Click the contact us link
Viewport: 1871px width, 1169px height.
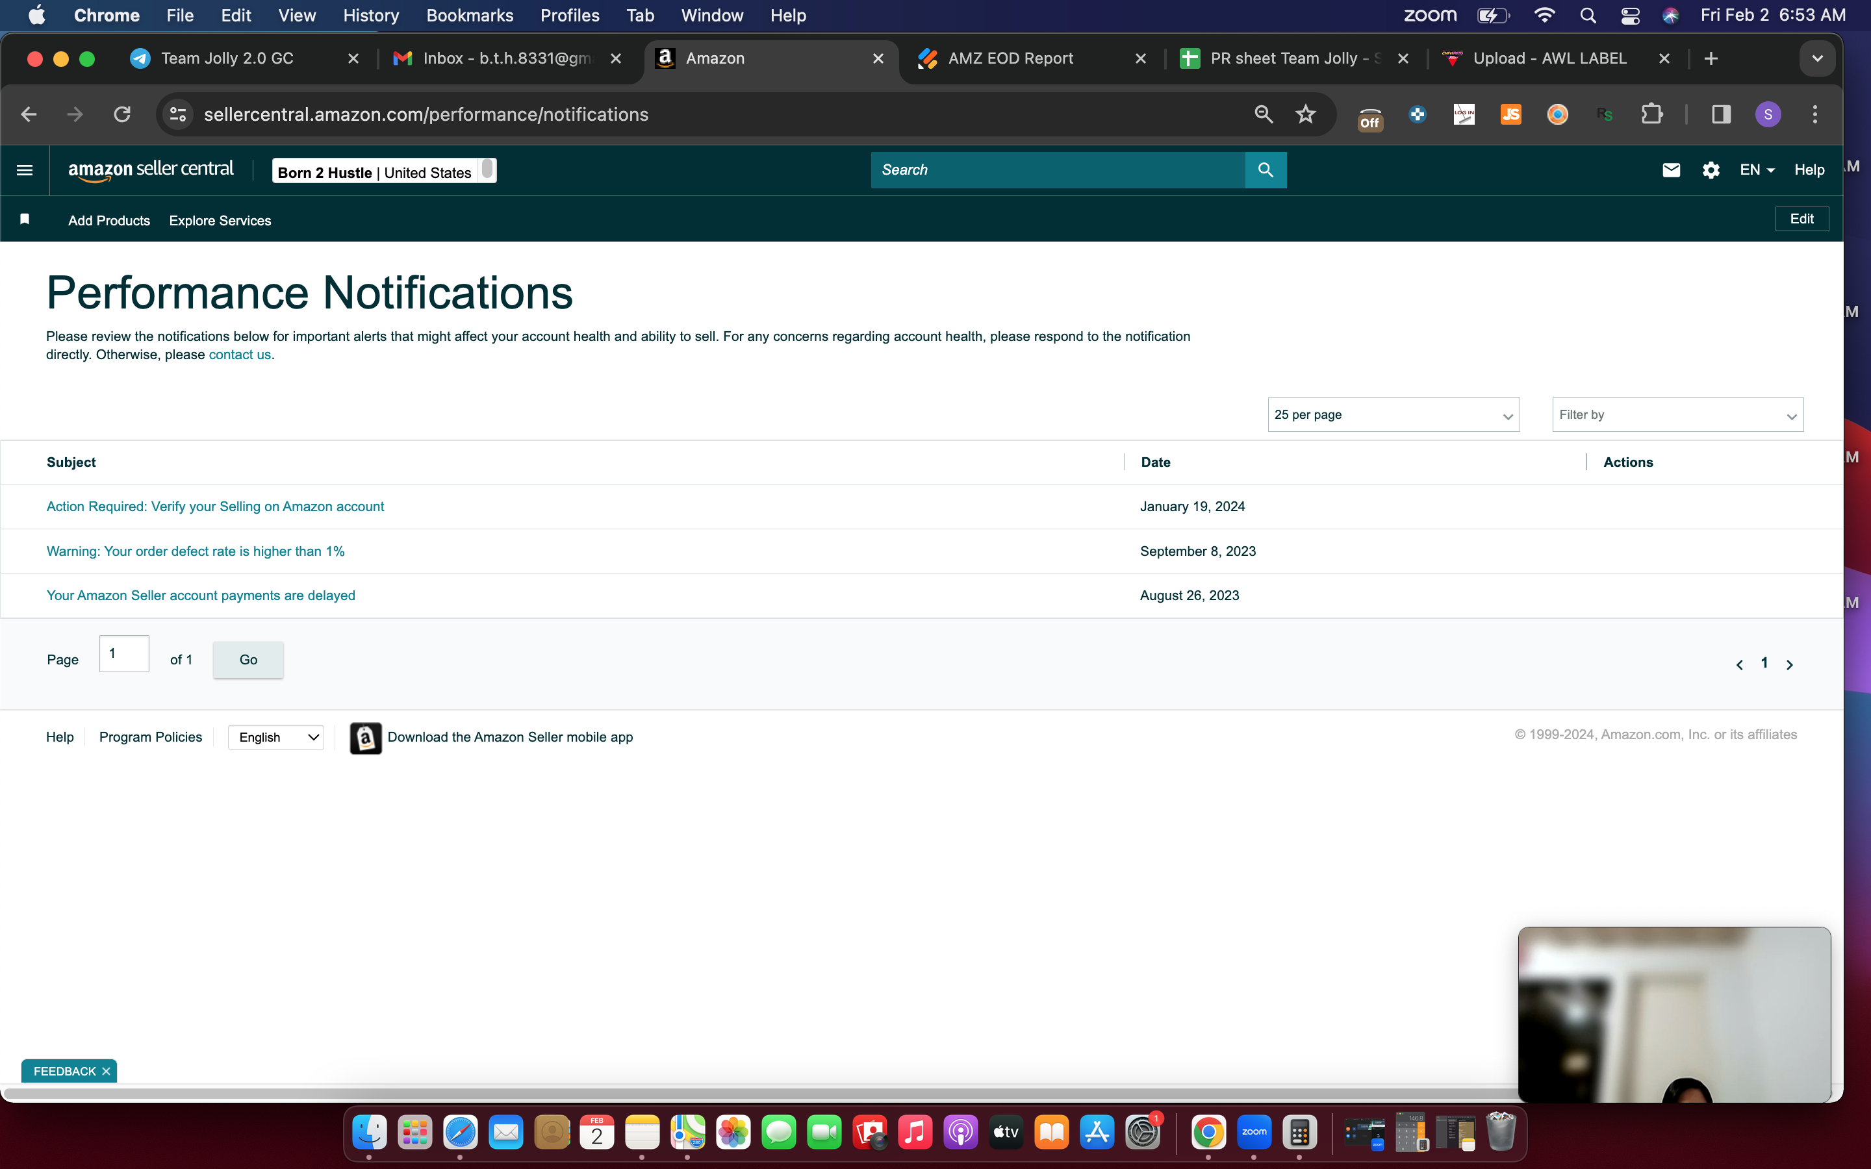pyautogui.click(x=240, y=355)
